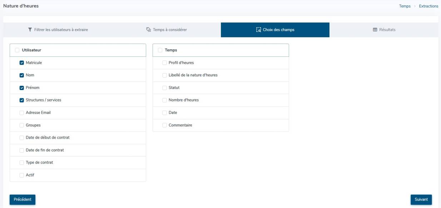Click the funnel icon in the filter tab

coord(30,30)
